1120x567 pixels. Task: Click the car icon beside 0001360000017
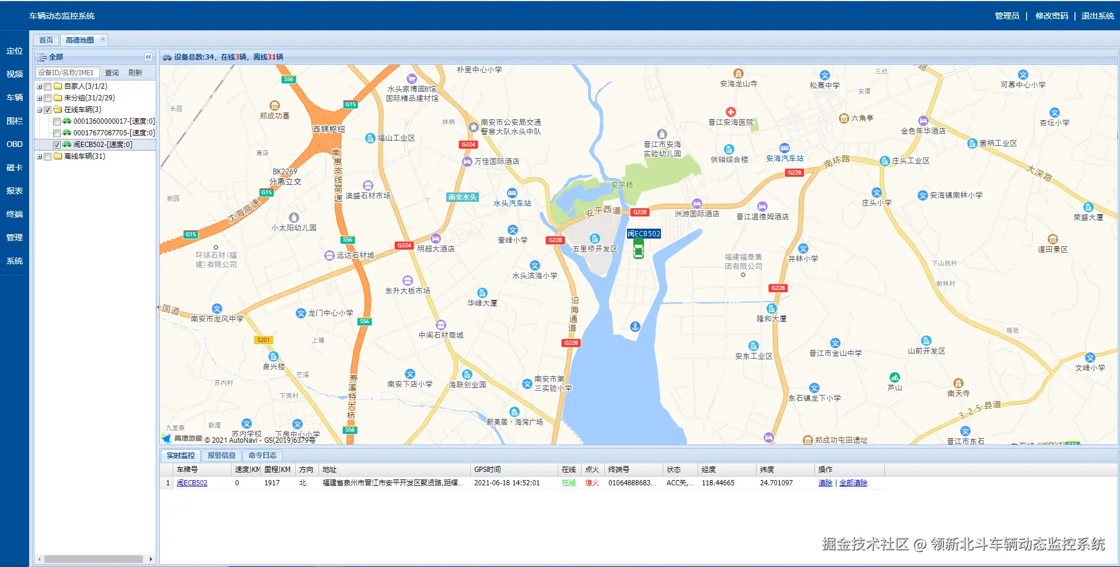67,121
